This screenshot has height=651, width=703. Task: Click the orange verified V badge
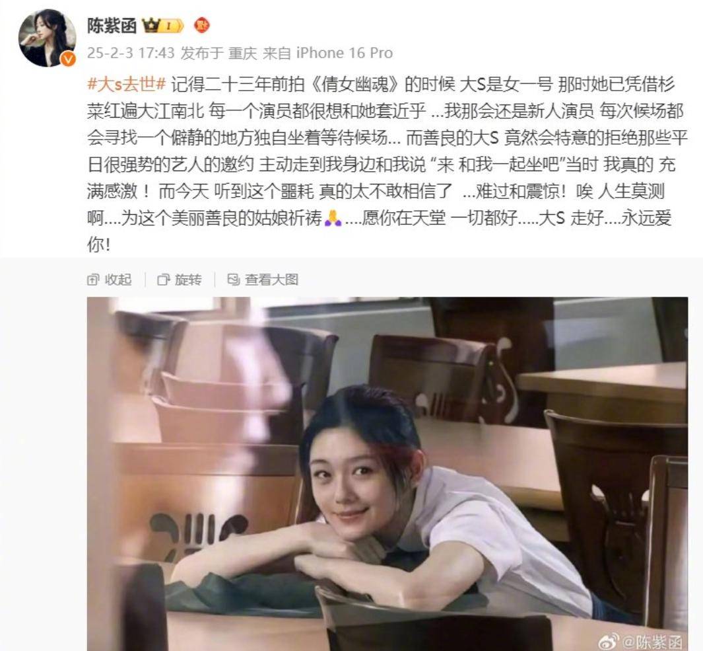68,58
